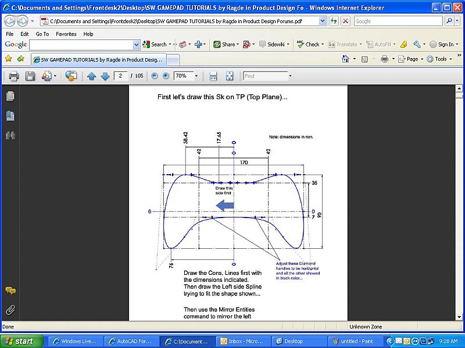Click the Sidewiki button
This screenshot has width=465, height=348.
point(271,45)
